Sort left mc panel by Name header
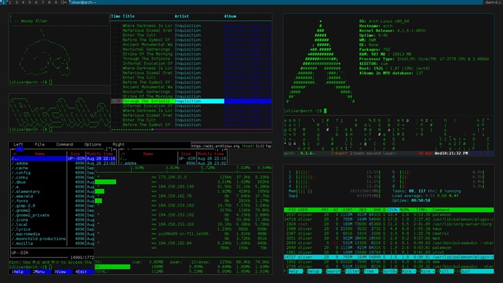The image size is (503, 283). (x=40, y=154)
